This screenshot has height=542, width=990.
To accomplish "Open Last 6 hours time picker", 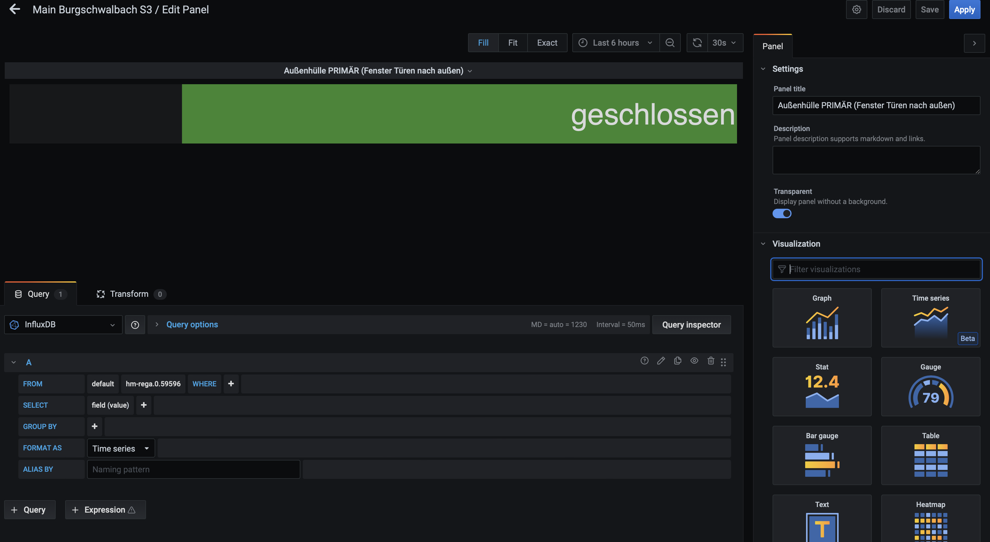I will 616,43.
